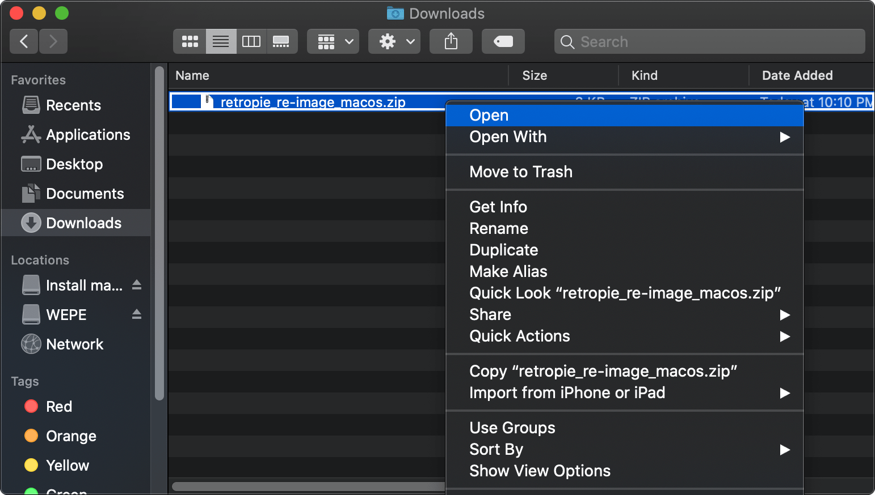Click the Edit Tags toolbar icon
The height and width of the screenshot is (495, 875).
[503, 41]
